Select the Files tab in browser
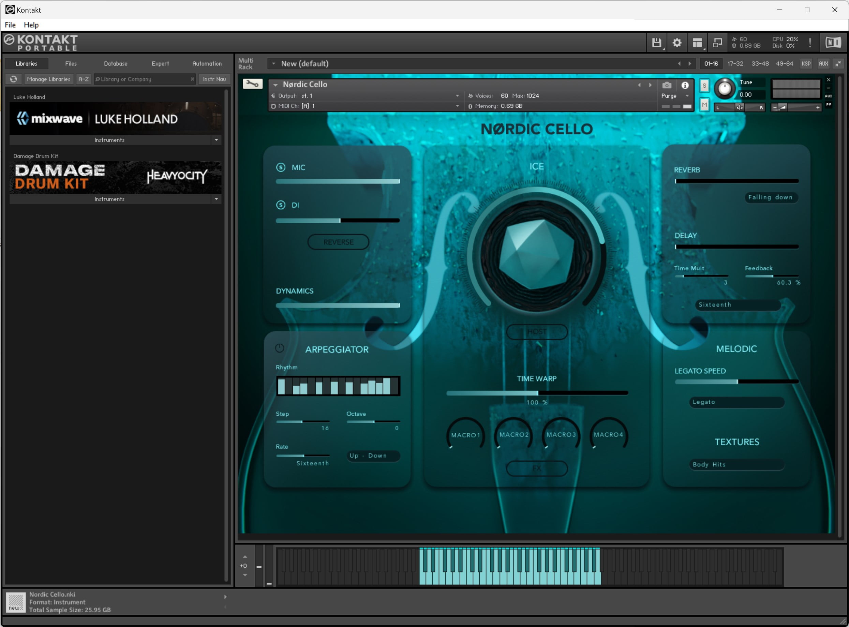 coord(71,63)
